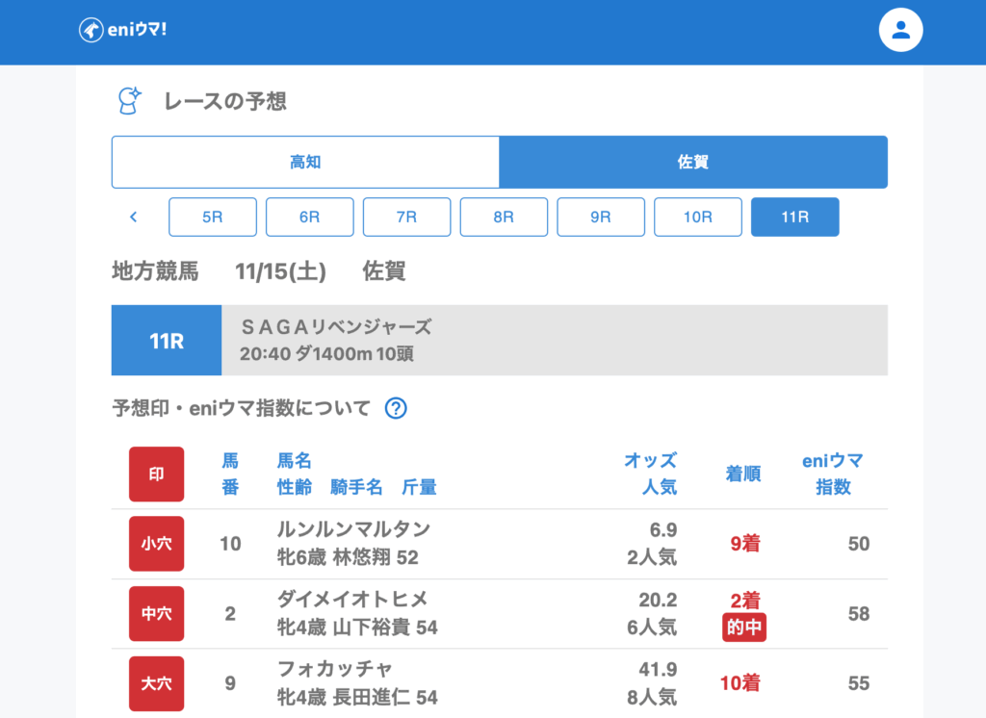Click the eniウマ! logo
Screen dimensions: 986x718
[122, 30]
